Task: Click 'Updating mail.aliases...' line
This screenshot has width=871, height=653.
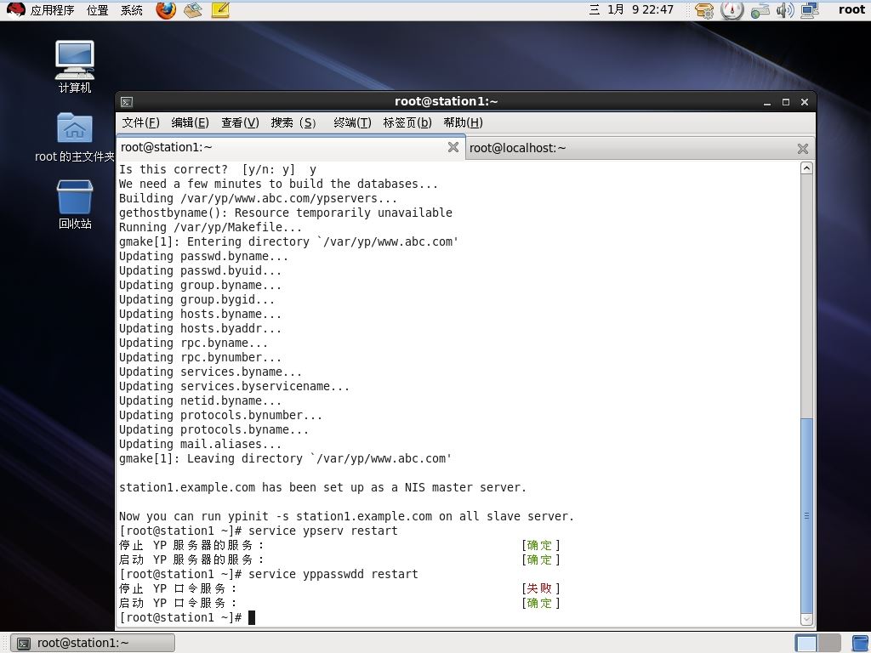Action: click(200, 444)
